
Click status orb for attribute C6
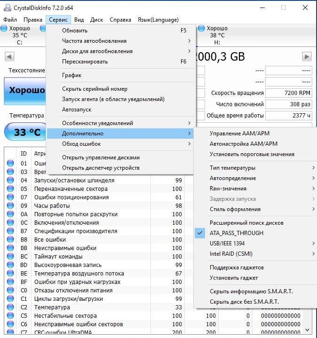coord(10,324)
